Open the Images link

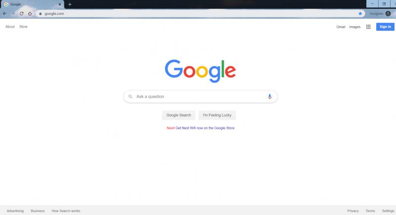click(354, 27)
